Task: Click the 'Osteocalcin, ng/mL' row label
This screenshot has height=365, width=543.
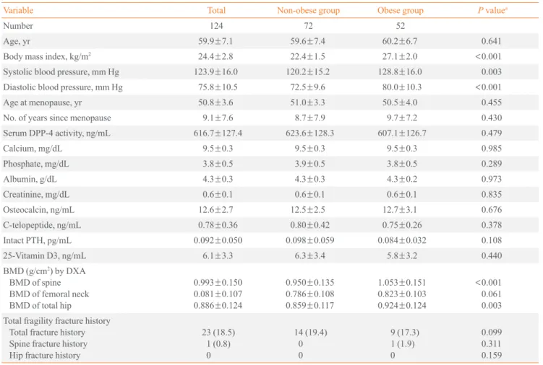Action: point(38,210)
